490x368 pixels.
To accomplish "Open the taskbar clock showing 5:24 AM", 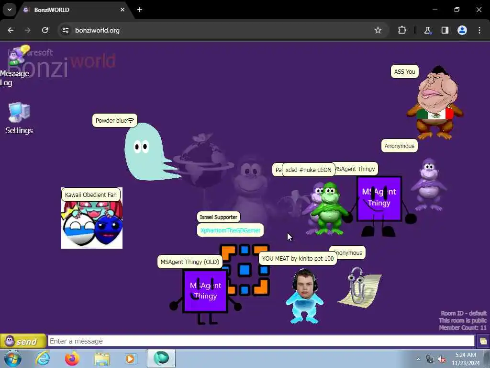I will click(x=466, y=359).
